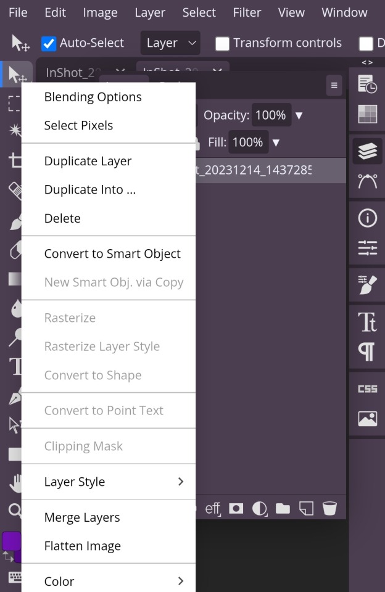Choose Convert to Smart Object
The width and height of the screenshot is (385, 592).
109,253
